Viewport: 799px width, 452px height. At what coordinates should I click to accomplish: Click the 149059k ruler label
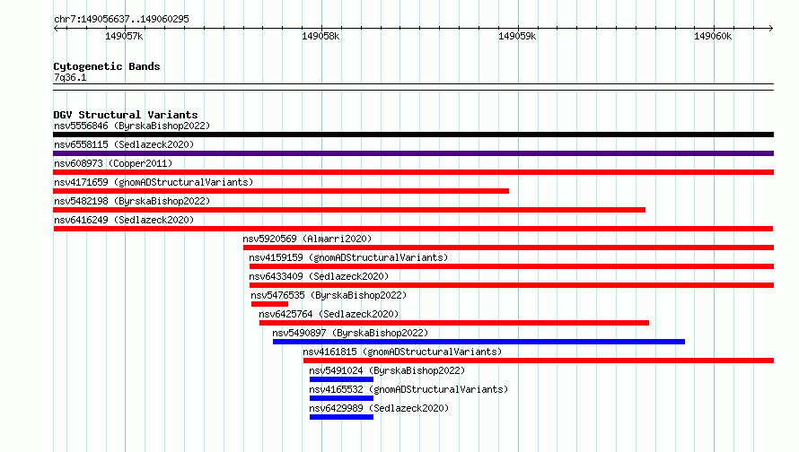517,36
